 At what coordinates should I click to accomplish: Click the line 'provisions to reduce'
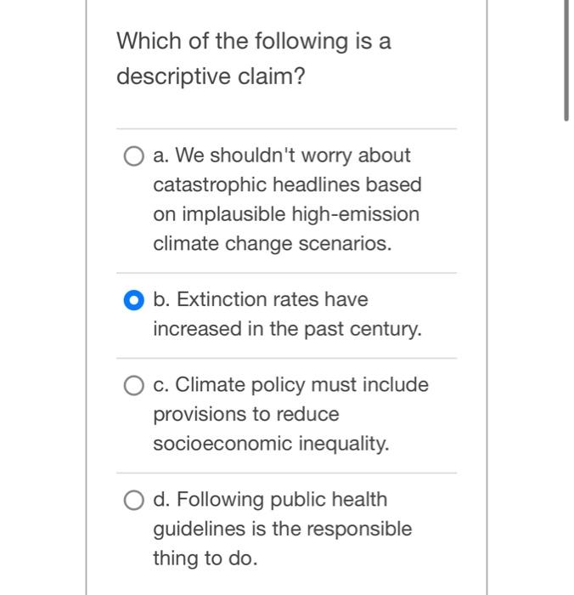(246, 415)
